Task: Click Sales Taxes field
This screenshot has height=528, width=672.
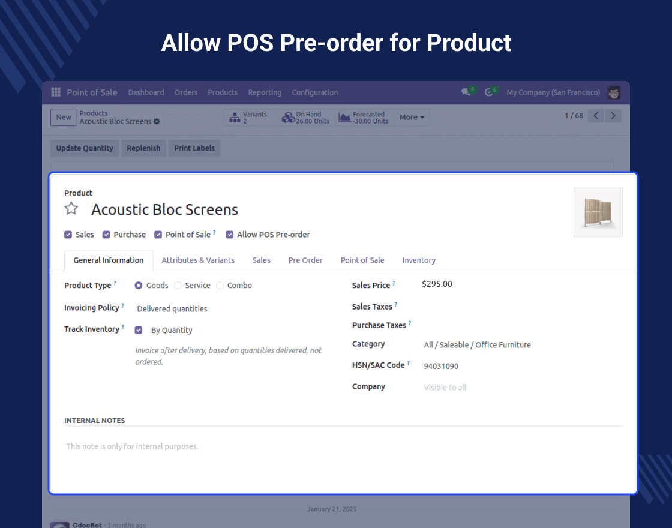Action: click(522, 307)
